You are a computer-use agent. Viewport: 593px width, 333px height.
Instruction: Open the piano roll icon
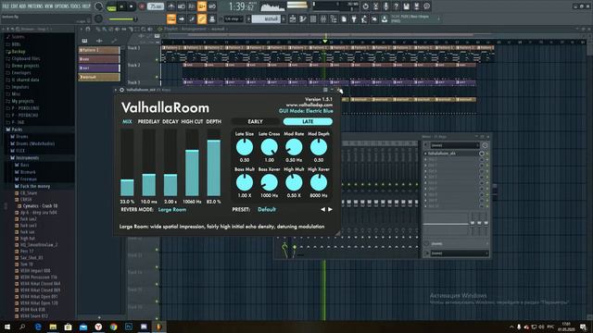[x=303, y=18]
